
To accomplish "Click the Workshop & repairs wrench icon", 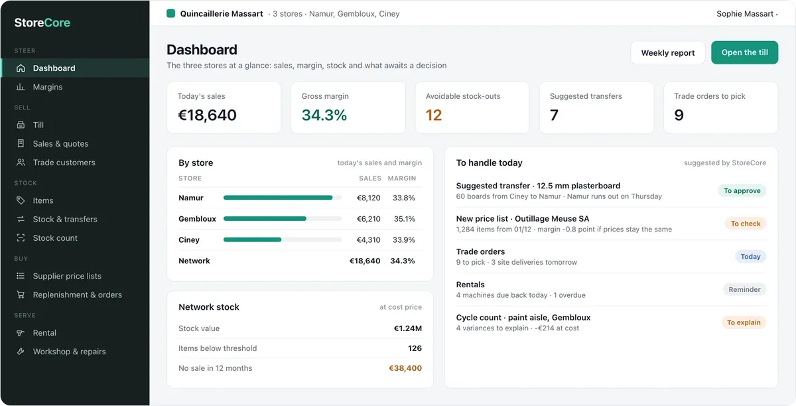I will [x=21, y=352].
